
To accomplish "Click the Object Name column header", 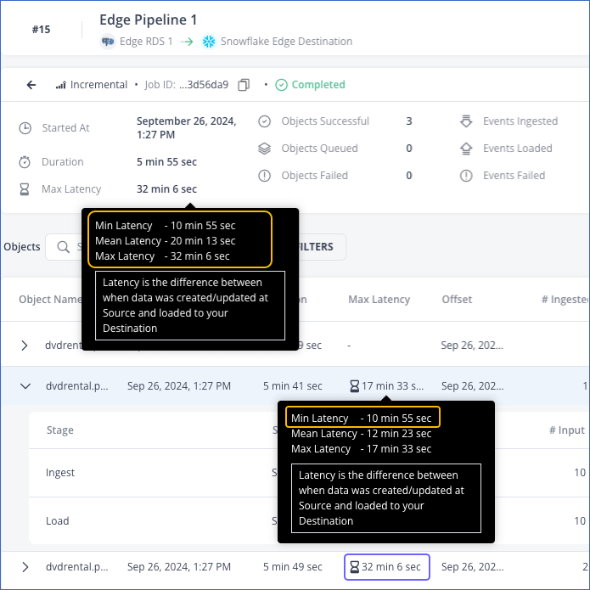I will pyautogui.click(x=50, y=300).
